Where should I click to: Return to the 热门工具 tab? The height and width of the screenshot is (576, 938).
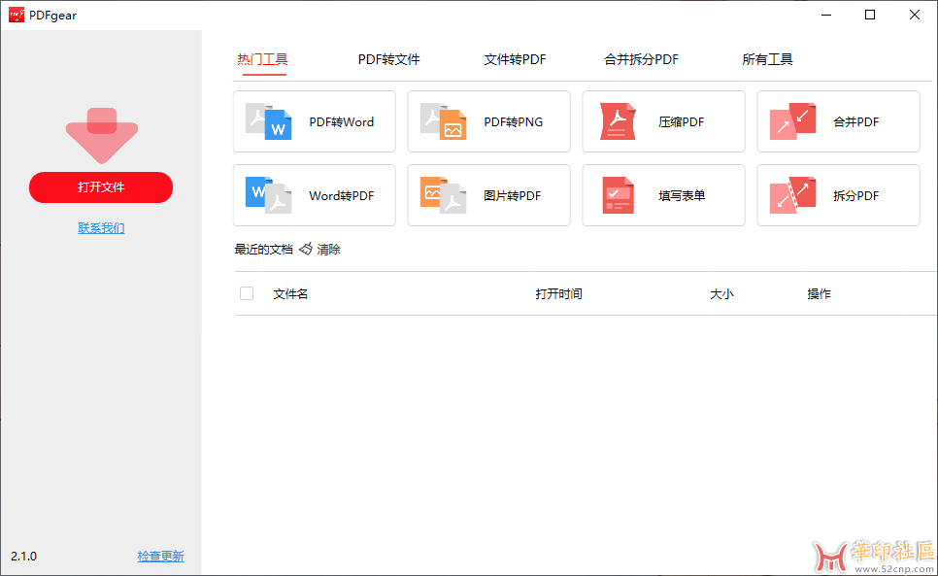point(264,59)
